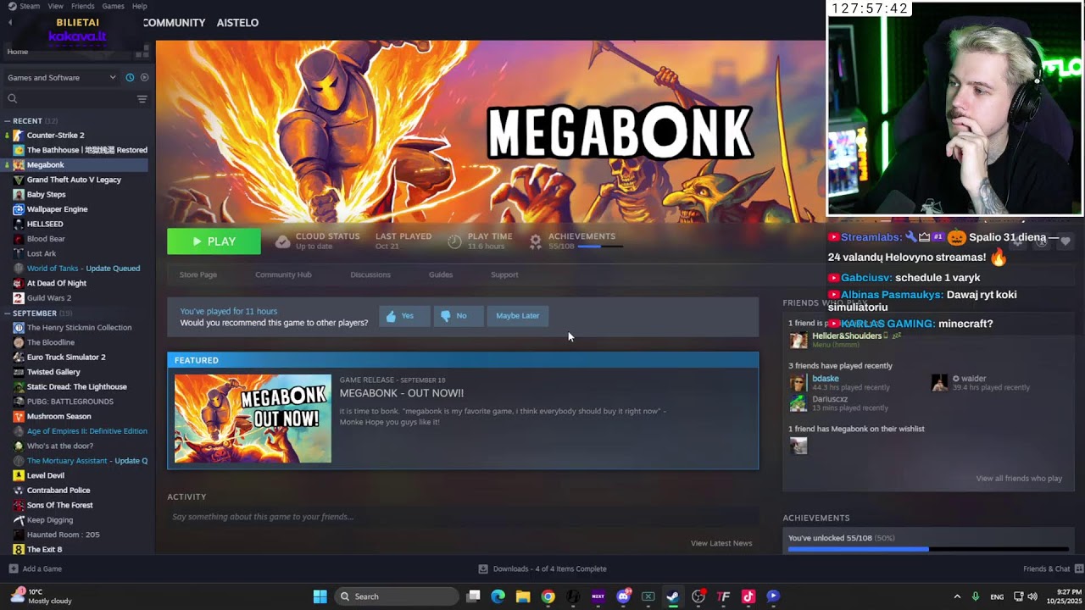The height and width of the screenshot is (610, 1085).
Task: Click the Guild Wars 2 game icon
Action: pos(19,298)
